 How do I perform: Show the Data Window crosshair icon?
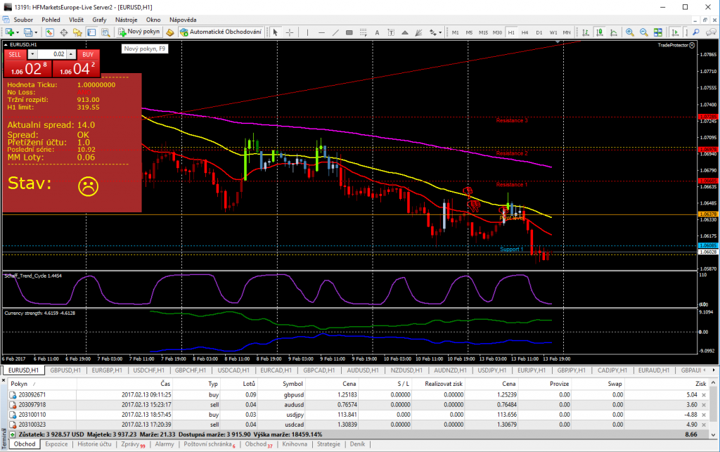pyautogui.click(x=64, y=32)
